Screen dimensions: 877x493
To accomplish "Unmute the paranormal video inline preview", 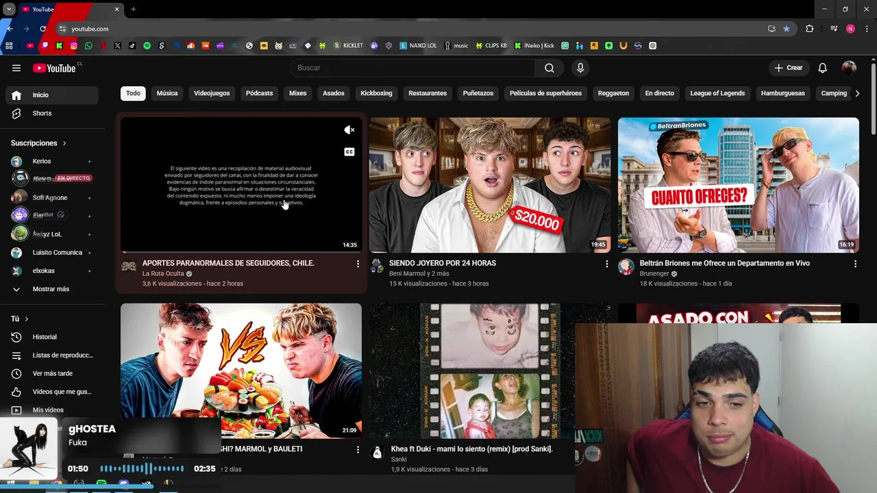I will coord(349,130).
